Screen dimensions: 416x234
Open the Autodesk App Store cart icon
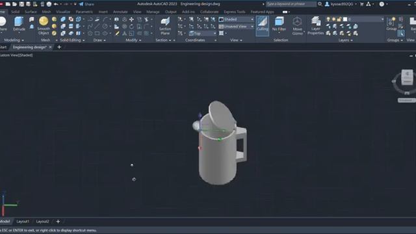(x=361, y=4)
